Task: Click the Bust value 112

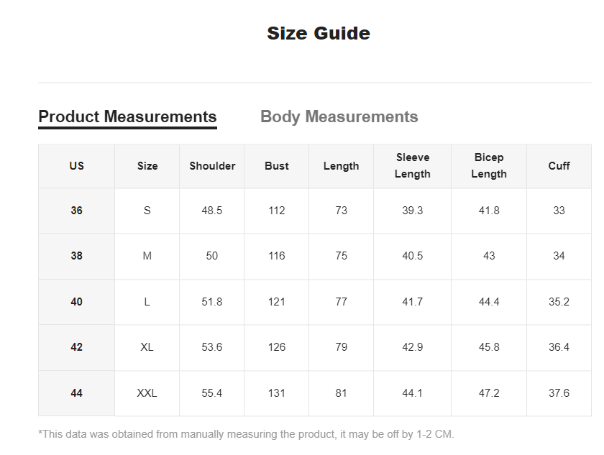Action: point(277,211)
